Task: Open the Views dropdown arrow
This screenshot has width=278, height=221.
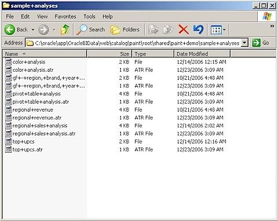Action: click(224, 30)
